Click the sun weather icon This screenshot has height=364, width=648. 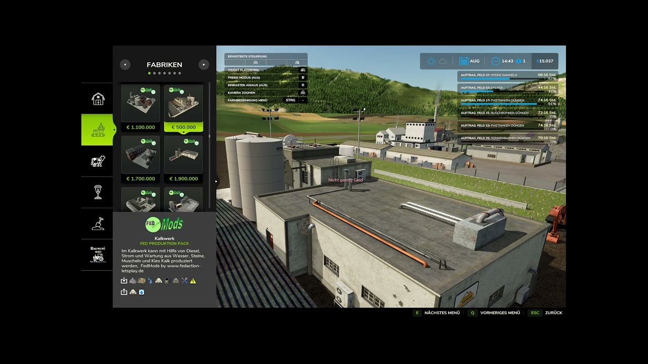431,61
